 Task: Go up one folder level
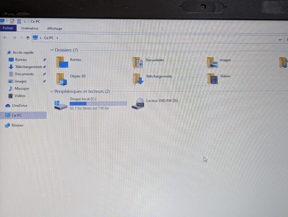pos(28,38)
